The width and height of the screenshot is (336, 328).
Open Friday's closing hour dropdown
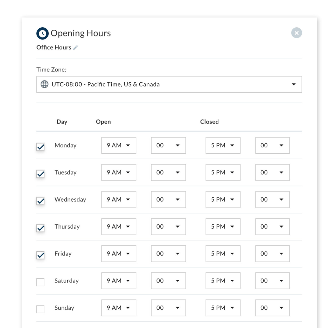click(x=223, y=254)
